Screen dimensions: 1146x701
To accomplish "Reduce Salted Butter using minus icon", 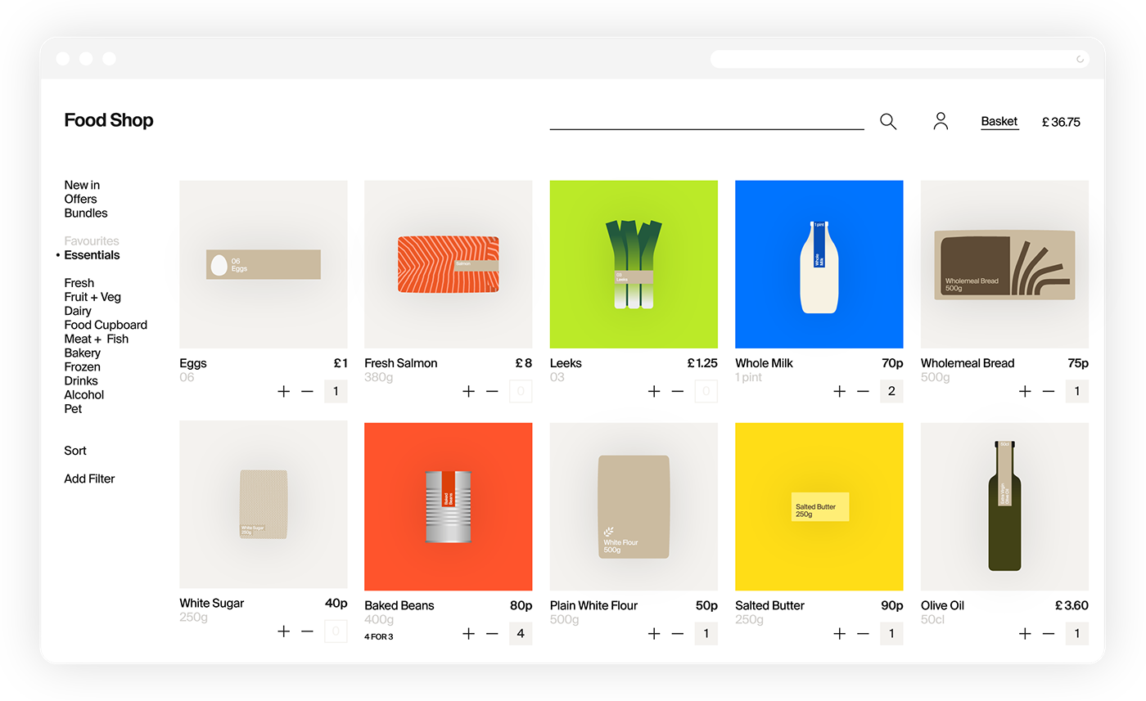I will click(863, 634).
